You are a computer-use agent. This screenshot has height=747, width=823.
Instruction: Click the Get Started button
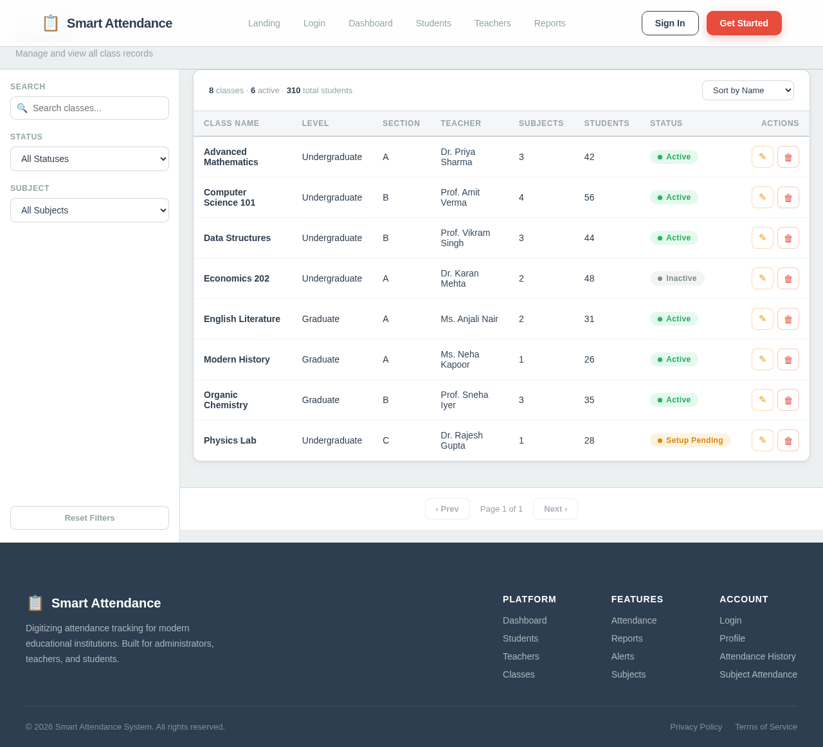pos(744,23)
